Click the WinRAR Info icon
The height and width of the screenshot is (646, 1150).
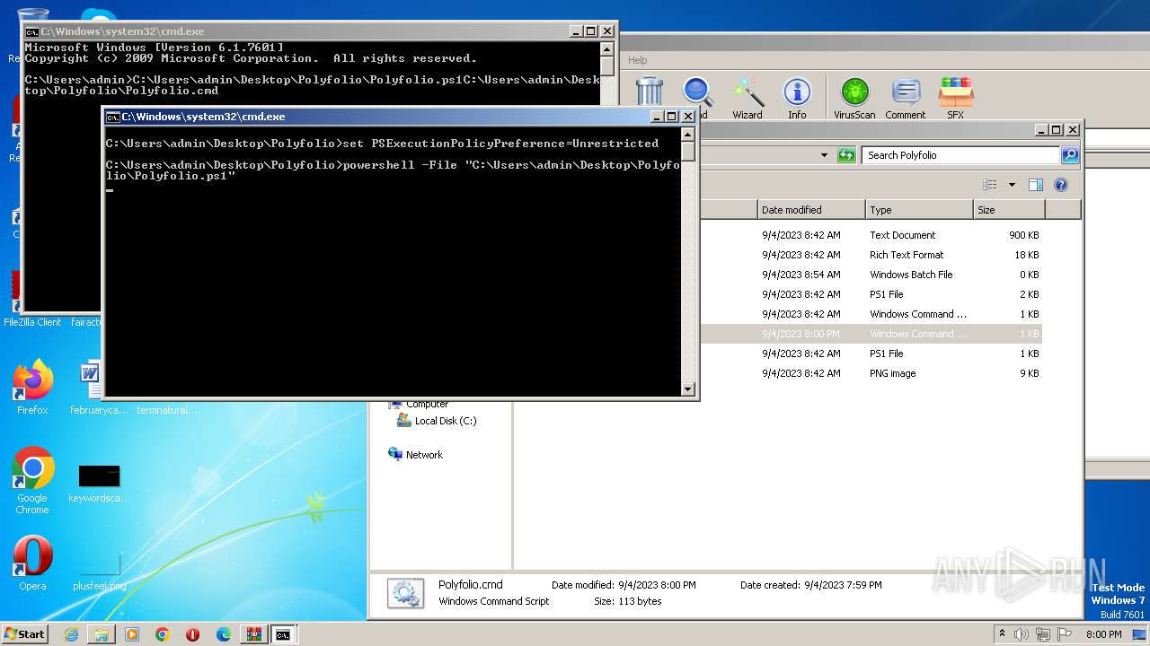(x=797, y=97)
